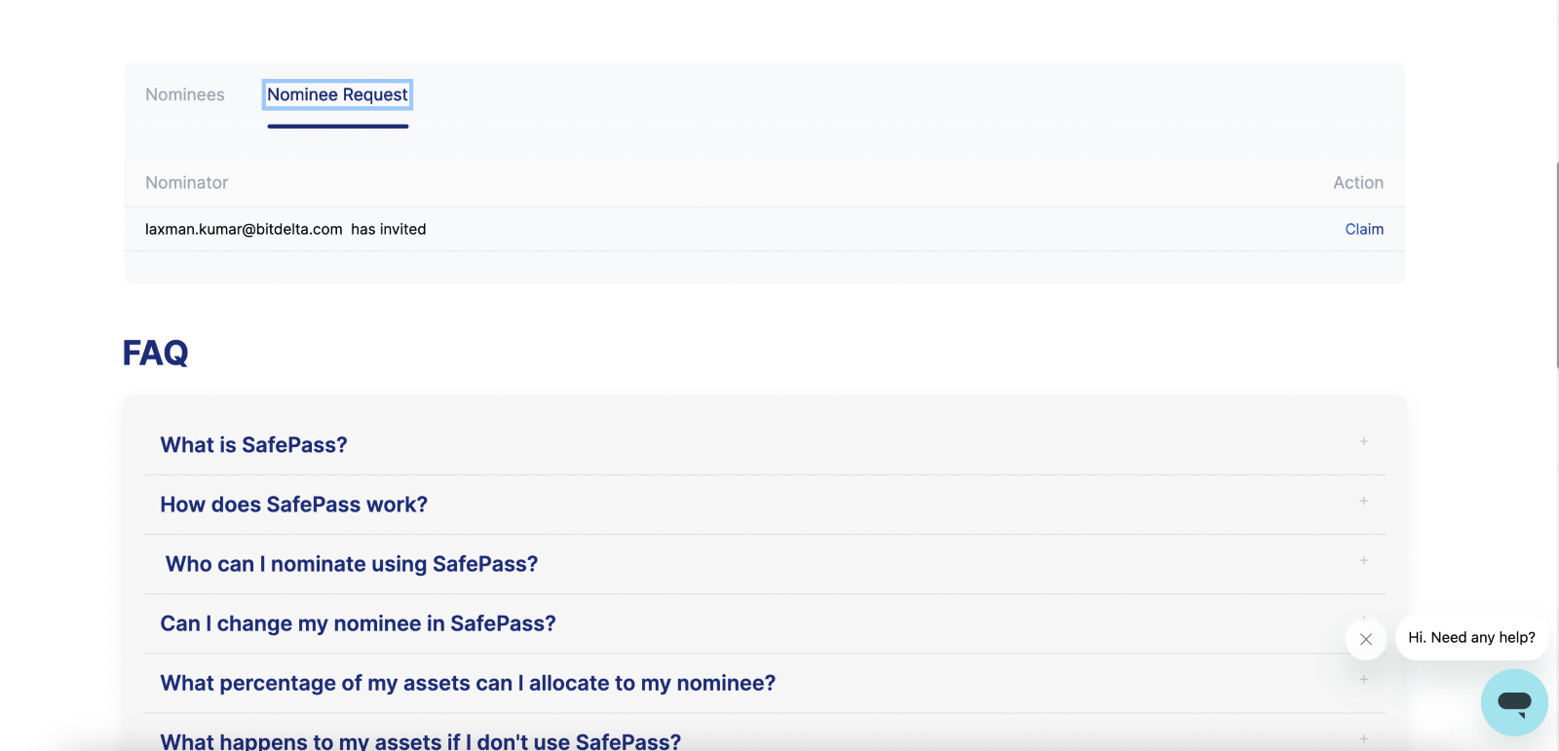
Task: Click the Nominator column header
Action: point(187,182)
